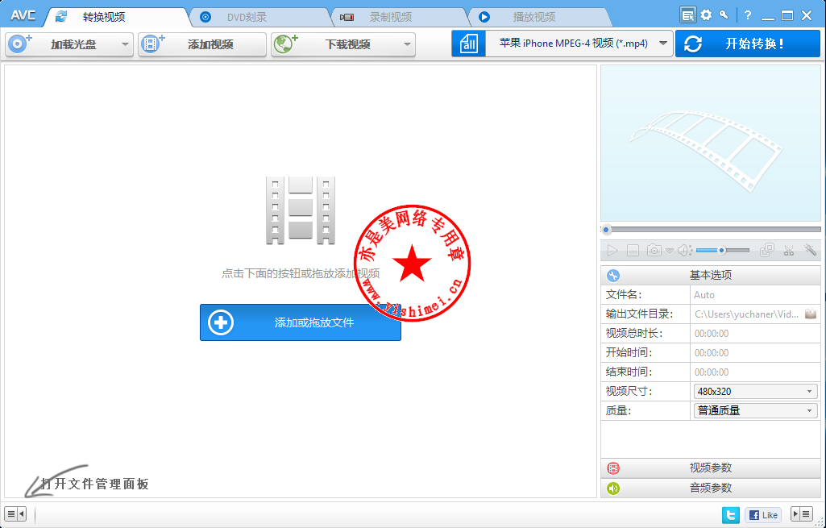Click the snapshot camera icon

(x=654, y=251)
